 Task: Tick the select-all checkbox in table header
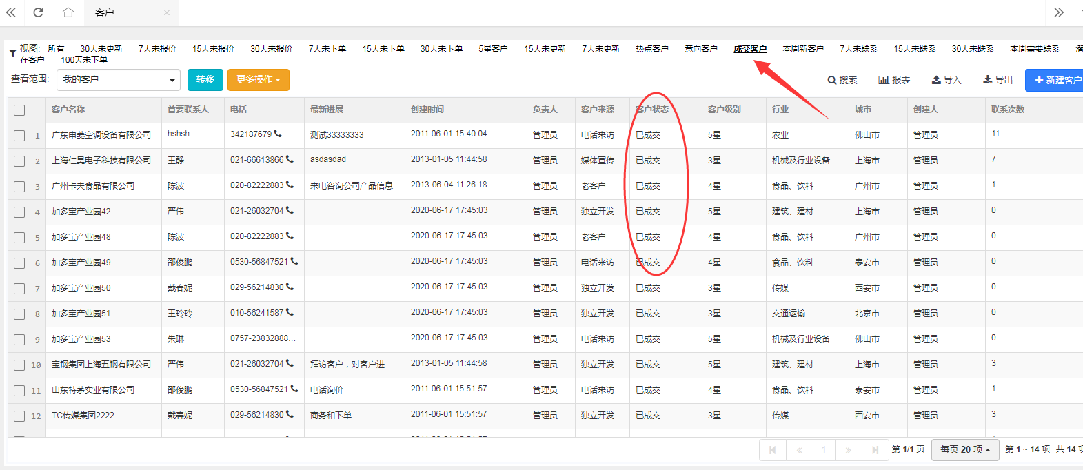[19, 110]
